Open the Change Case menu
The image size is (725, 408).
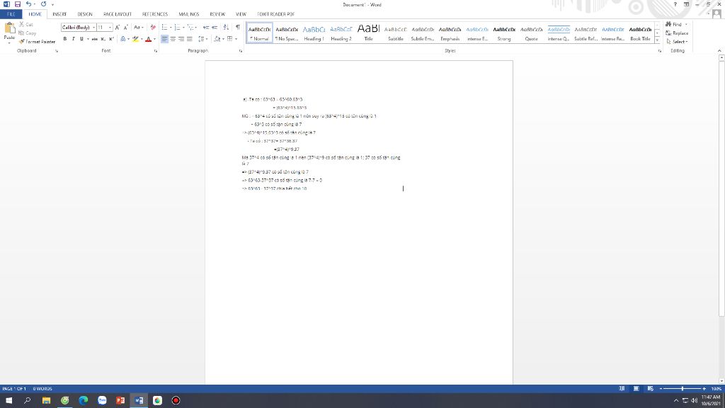138,28
